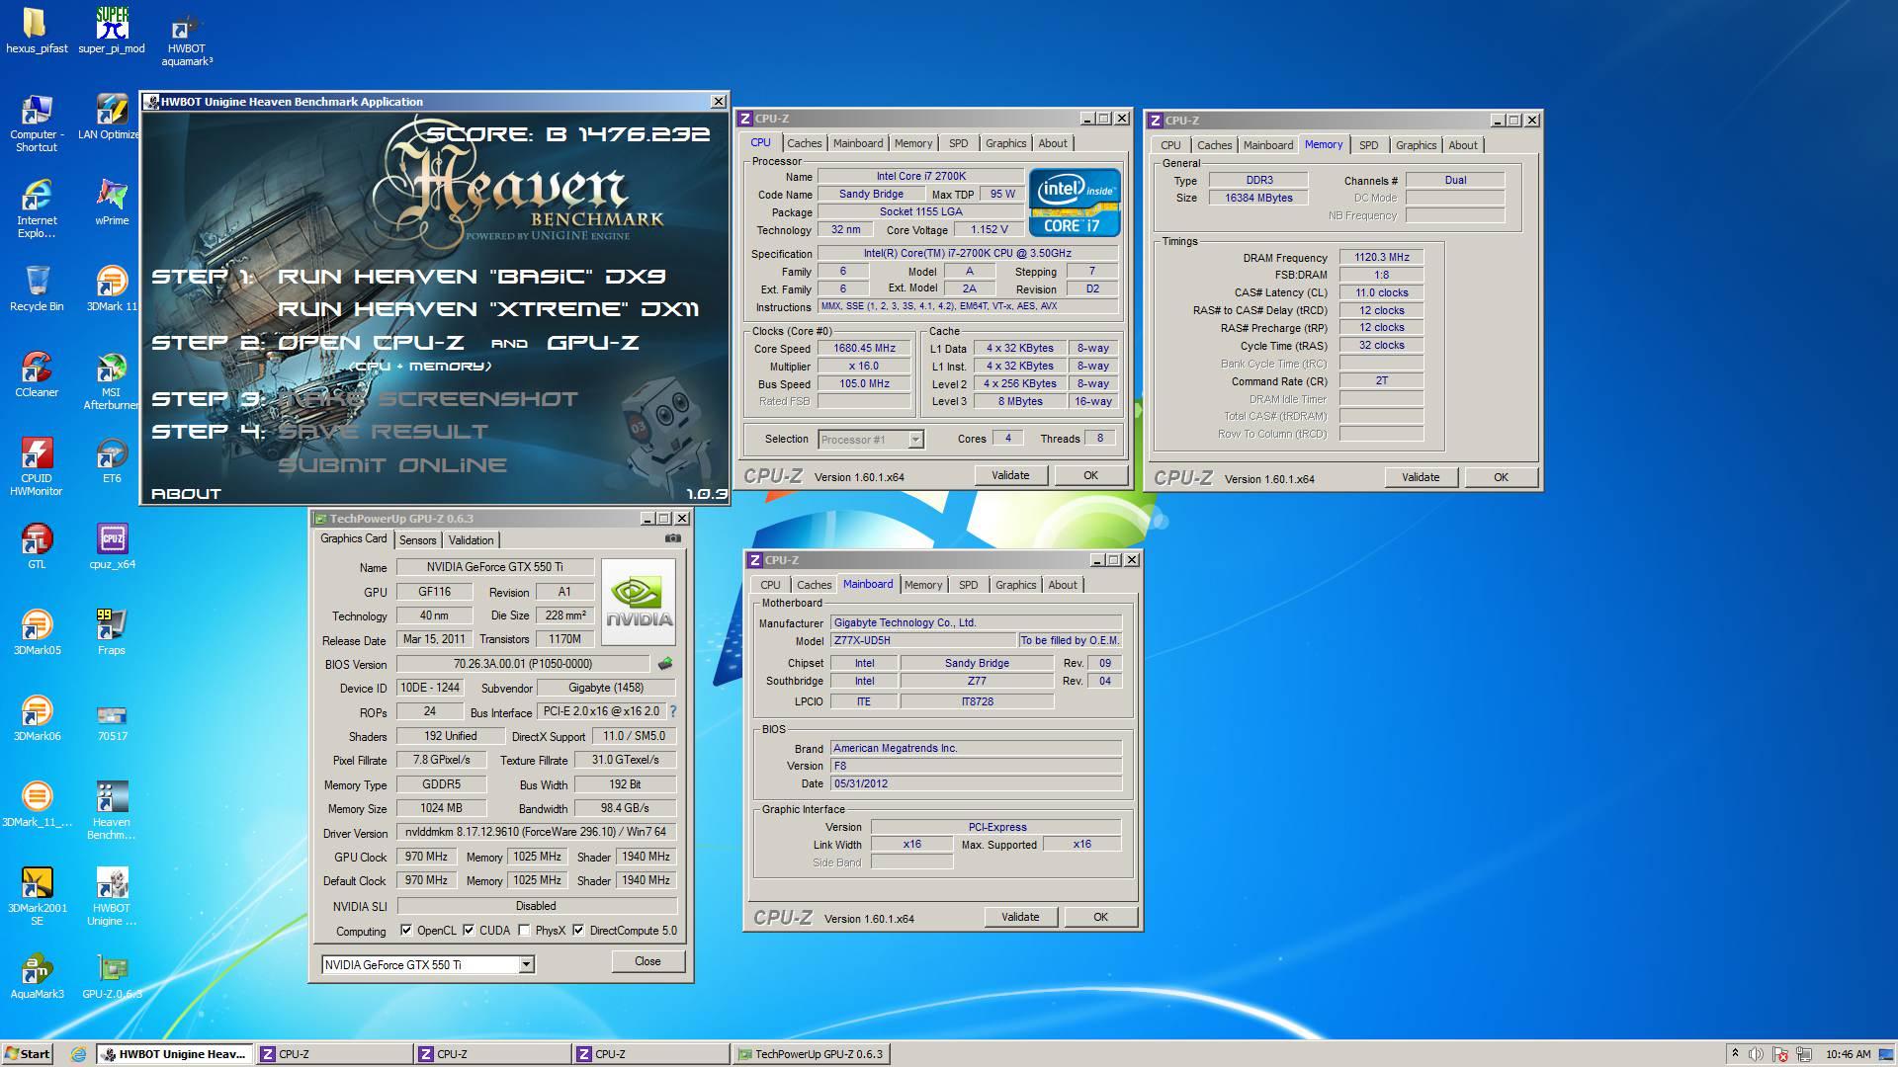Open Computer shortcut desktop icon
Viewport: 1898px width, 1067px height.
click(37, 123)
